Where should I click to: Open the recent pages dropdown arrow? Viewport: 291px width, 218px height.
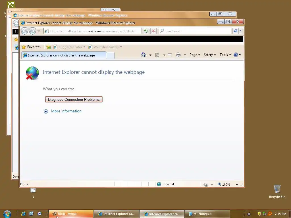(x=39, y=31)
